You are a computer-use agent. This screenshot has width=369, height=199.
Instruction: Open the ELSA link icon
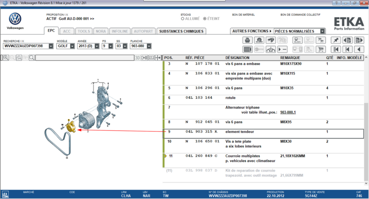click(x=297, y=40)
